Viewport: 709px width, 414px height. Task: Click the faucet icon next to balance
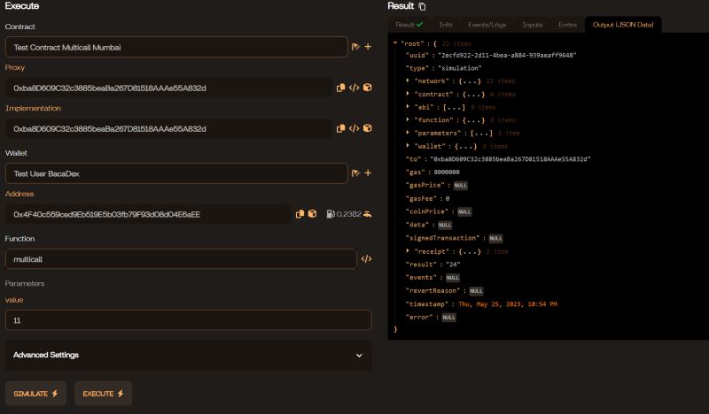point(368,214)
